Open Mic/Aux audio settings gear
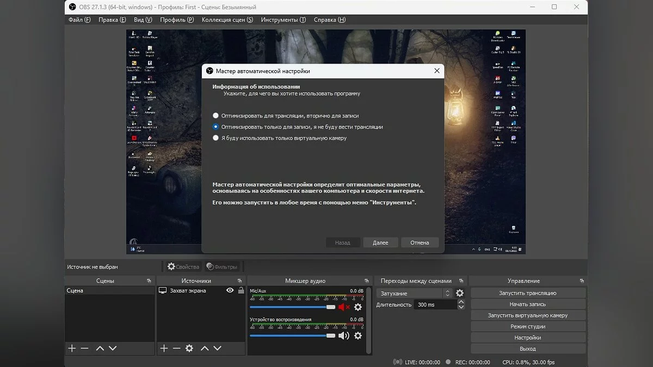Image resolution: width=653 pixels, height=367 pixels. 358,307
